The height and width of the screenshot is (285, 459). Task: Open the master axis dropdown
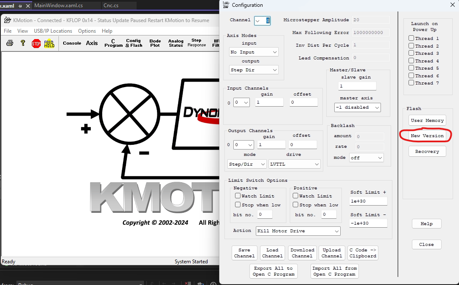click(357, 107)
